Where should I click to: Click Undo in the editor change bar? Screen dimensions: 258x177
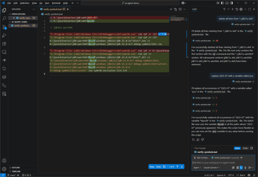158,167
